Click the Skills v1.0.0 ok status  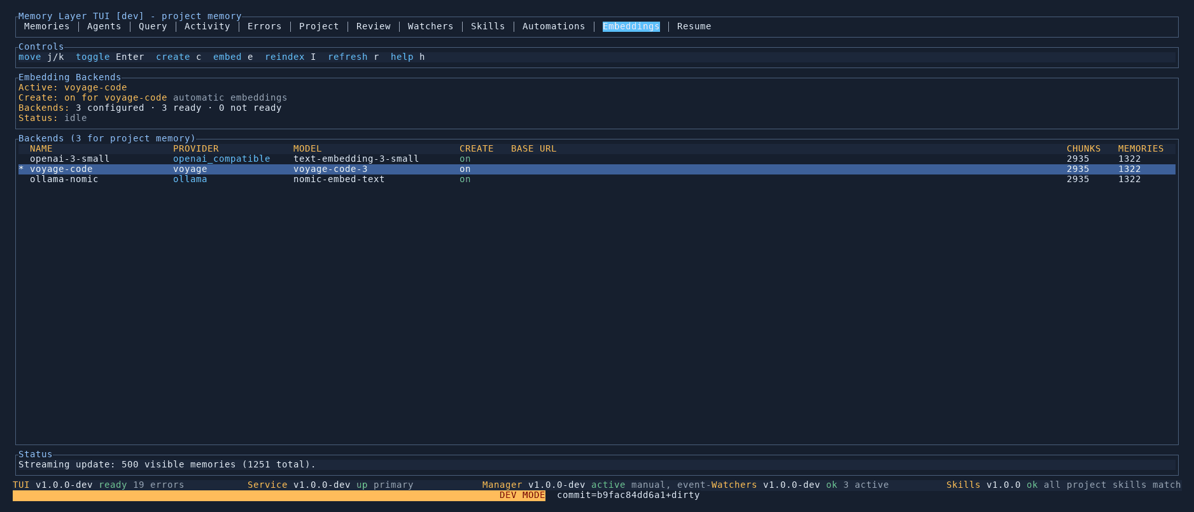pyautogui.click(x=992, y=485)
